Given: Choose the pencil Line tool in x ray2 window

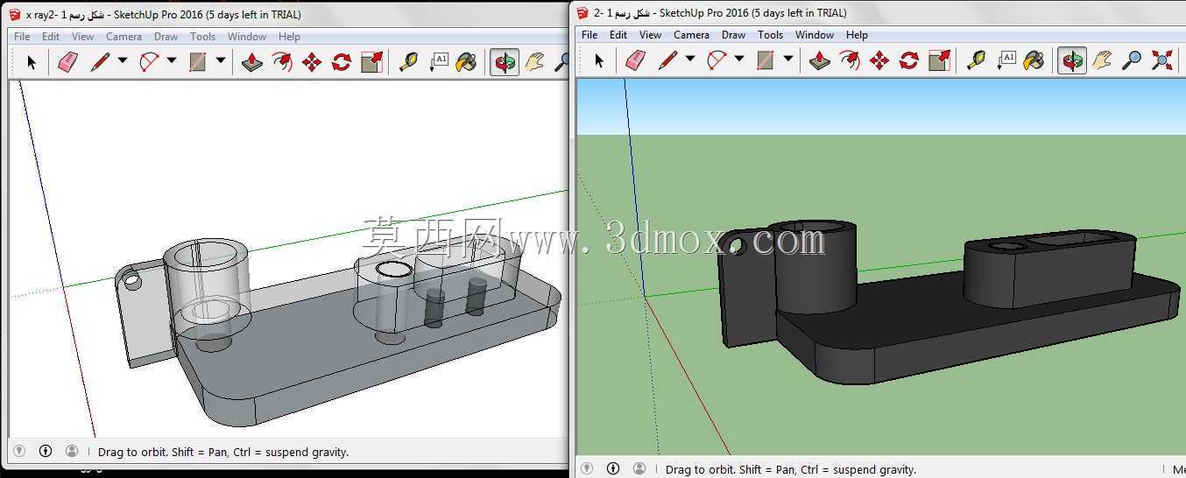Looking at the screenshot, I should point(100,62).
